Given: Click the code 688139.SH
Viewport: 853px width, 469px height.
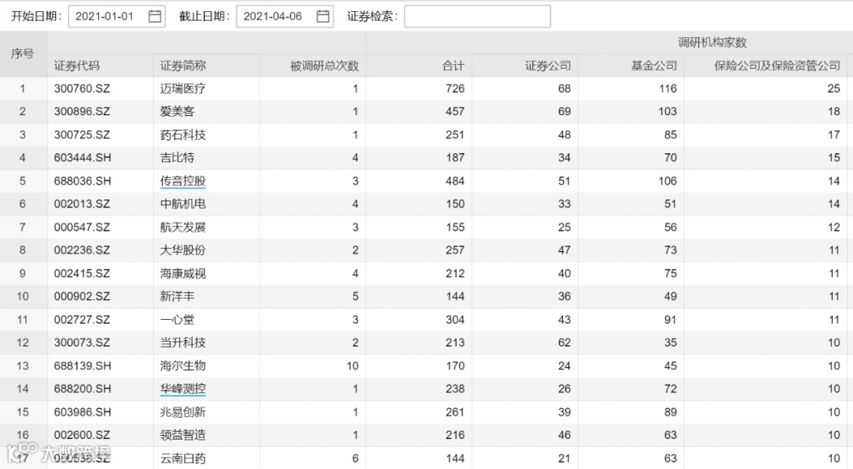Looking at the screenshot, I should point(82,366).
